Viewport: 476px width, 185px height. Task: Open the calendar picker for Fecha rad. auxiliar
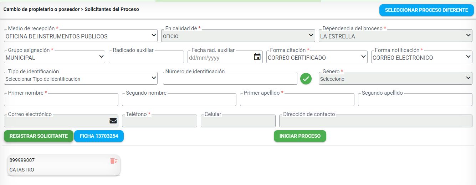[x=257, y=57]
